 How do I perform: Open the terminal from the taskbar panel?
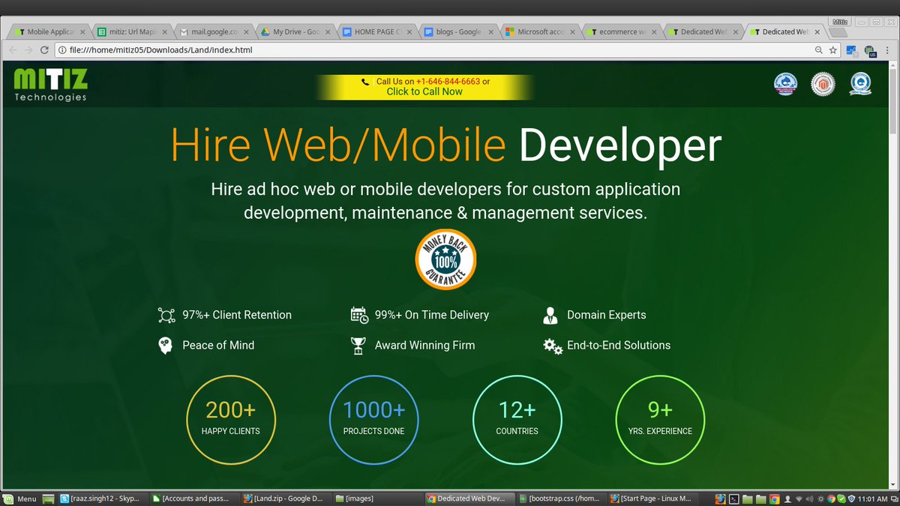click(x=734, y=499)
